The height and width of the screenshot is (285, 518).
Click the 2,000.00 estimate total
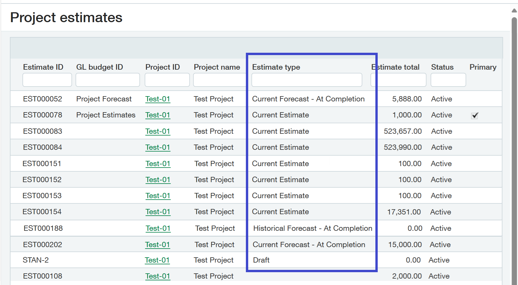tap(407, 276)
